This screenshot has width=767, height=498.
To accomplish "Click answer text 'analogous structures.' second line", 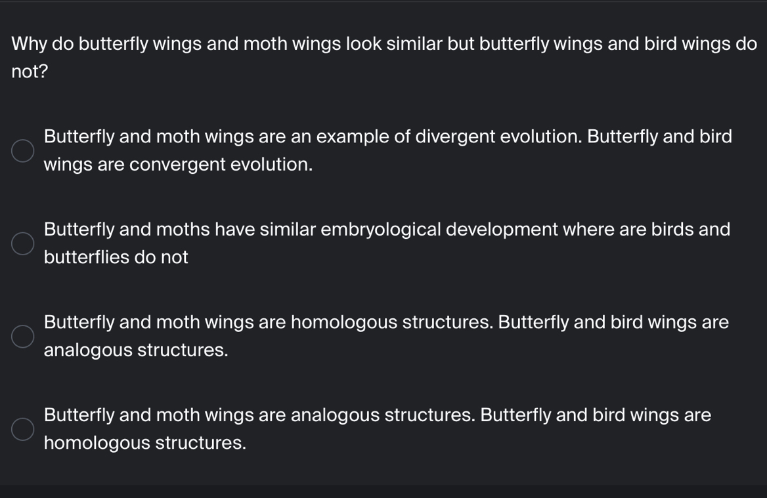I will click(136, 350).
